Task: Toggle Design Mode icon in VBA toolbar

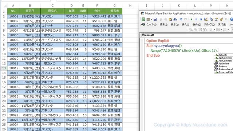Action: tap(206, 19)
